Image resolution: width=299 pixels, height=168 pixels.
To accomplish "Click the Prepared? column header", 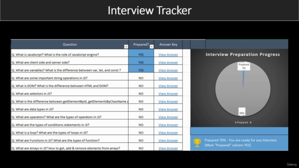I will (x=141, y=44).
